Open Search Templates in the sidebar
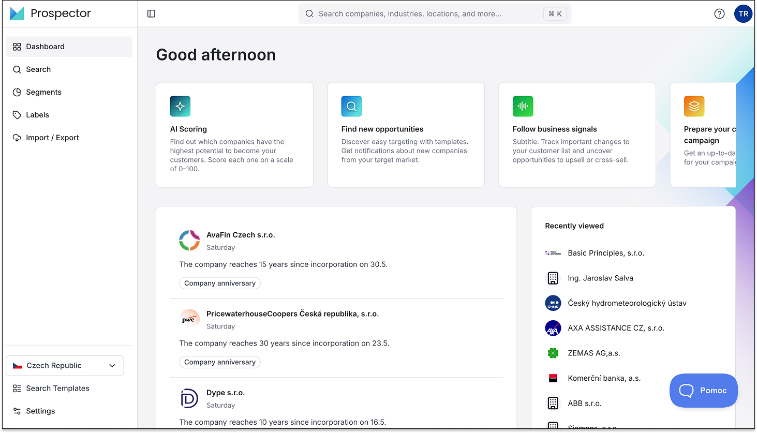757x433 pixels. point(69,389)
